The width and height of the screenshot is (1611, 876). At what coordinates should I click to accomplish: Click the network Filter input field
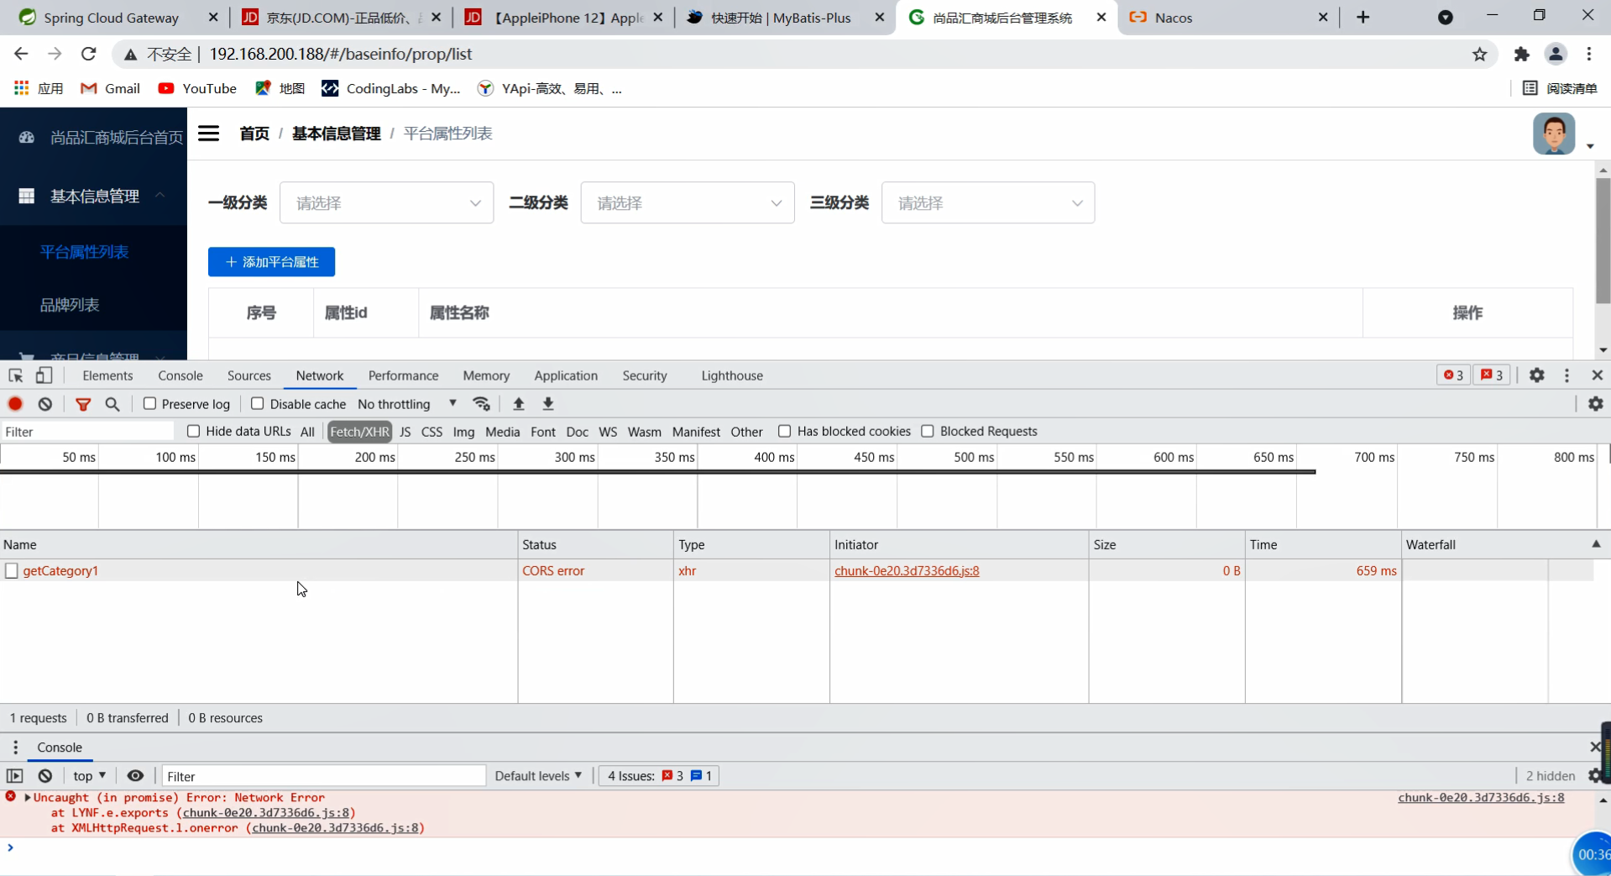tap(88, 432)
